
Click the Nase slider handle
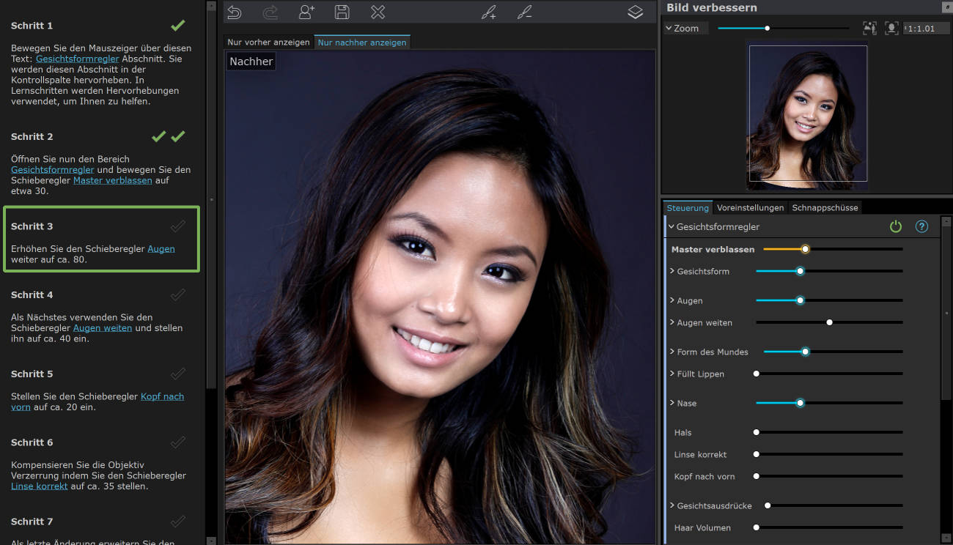[x=801, y=403]
